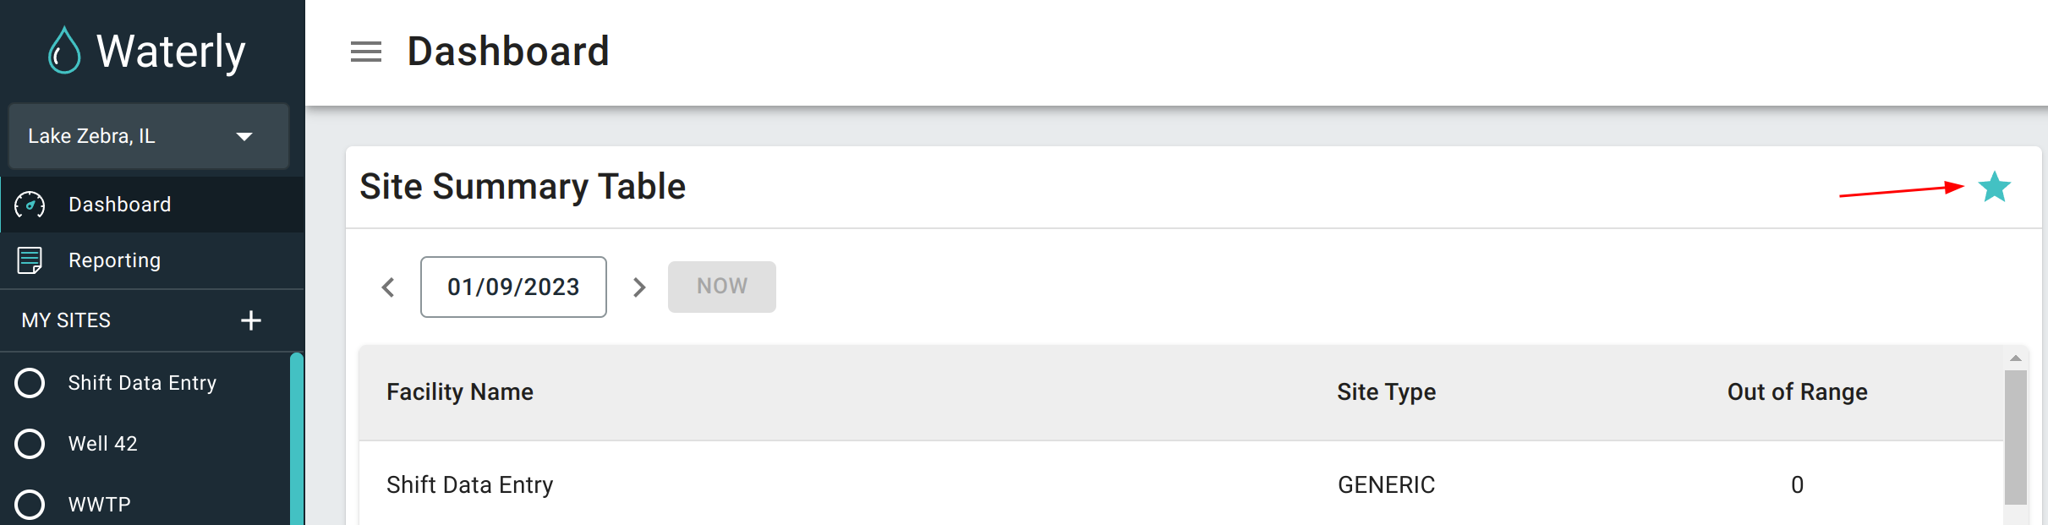Select the Well 42 site radio circle
This screenshot has height=525, width=2048.
[x=30, y=444]
